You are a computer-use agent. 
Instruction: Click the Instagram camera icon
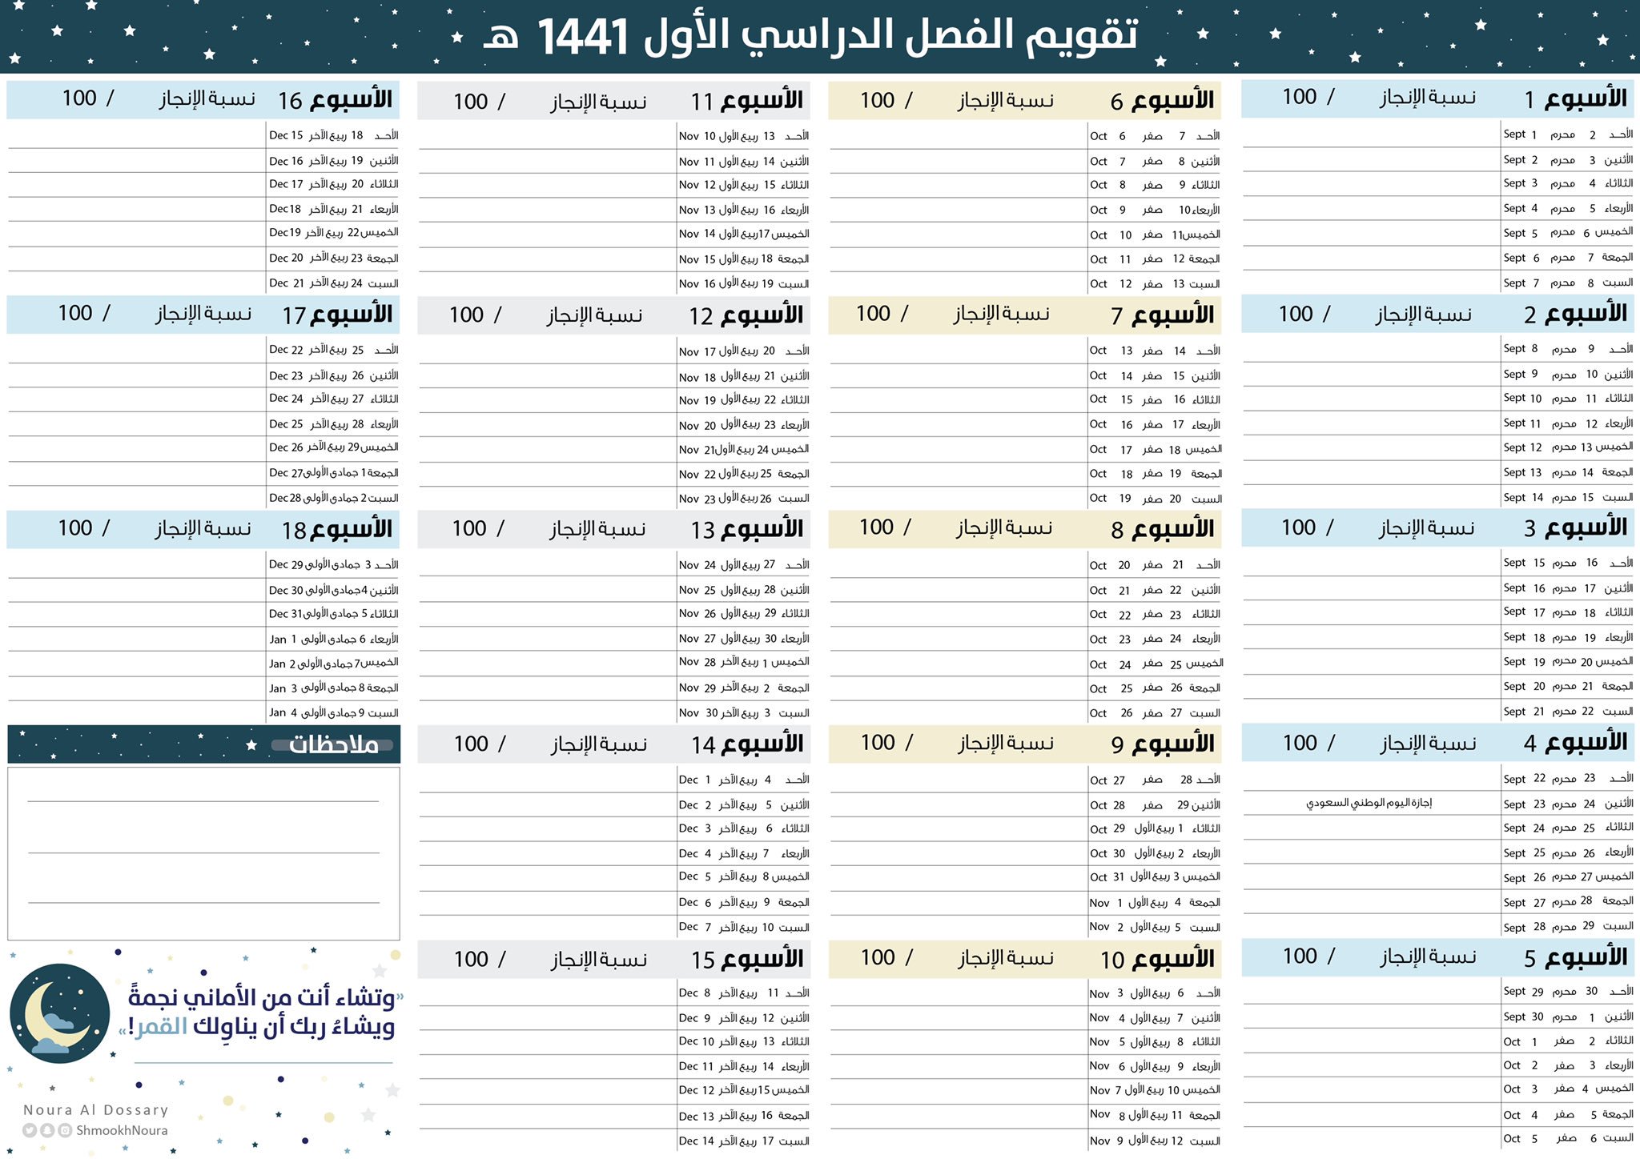pyautogui.click(x=65, y=1130)
